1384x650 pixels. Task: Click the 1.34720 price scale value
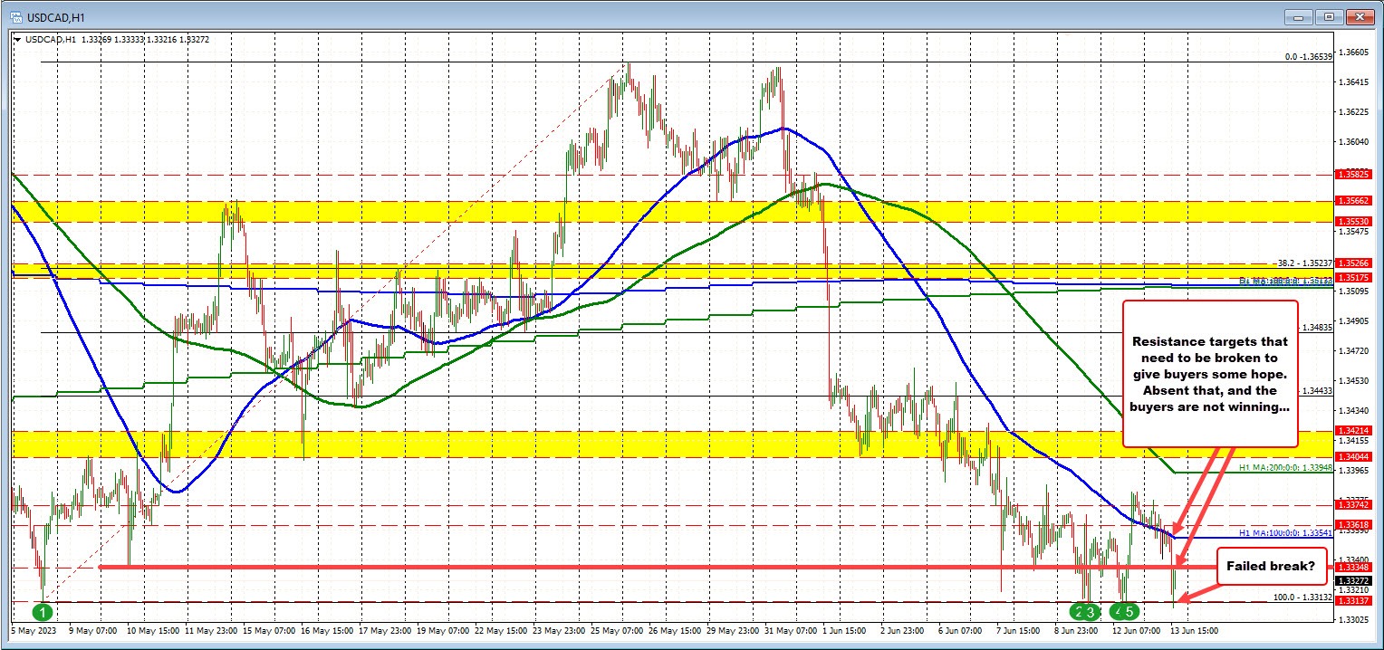point(1353,350)
